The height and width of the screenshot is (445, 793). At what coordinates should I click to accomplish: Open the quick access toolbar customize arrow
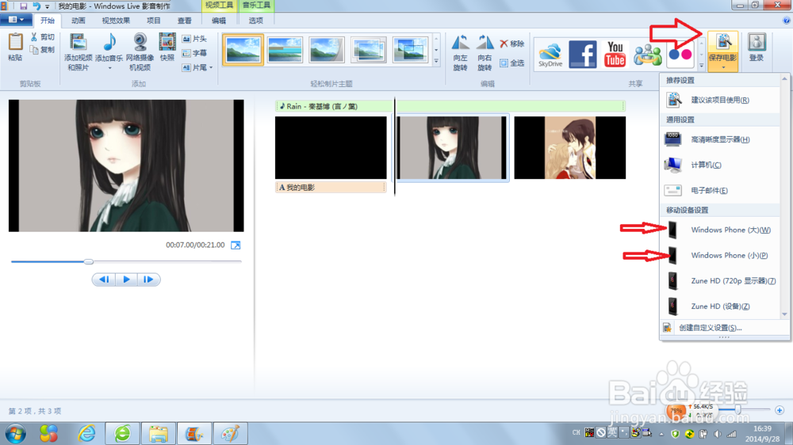click(x=47, y=6)
